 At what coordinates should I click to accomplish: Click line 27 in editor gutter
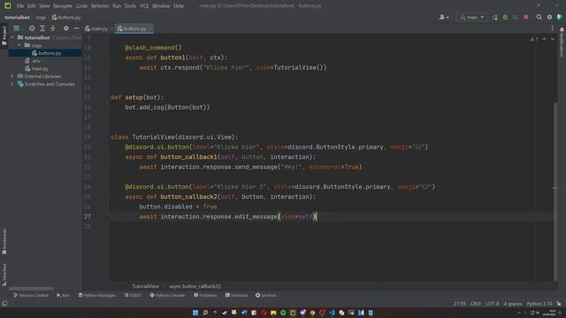point(88,216)
